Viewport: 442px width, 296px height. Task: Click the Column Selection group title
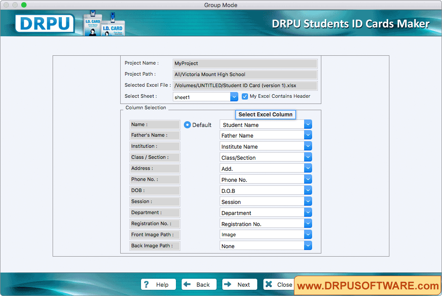(146, 108)
